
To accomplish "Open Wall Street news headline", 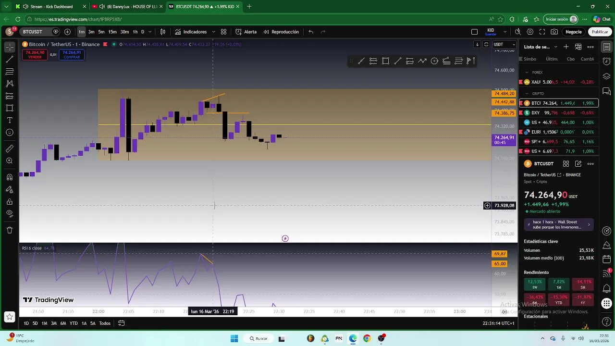I will pyautogui.click(x=559, y=224).
